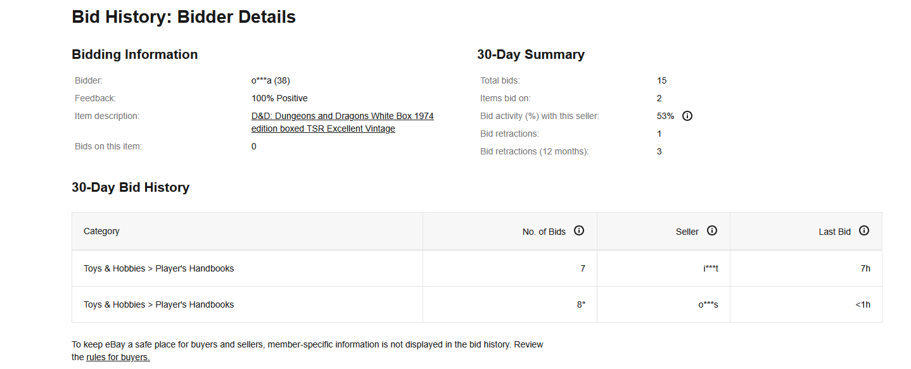The image size is (911, 369).
Task: Click info icon beside Bid activity percentage
Action: click(x=687, y=116)
